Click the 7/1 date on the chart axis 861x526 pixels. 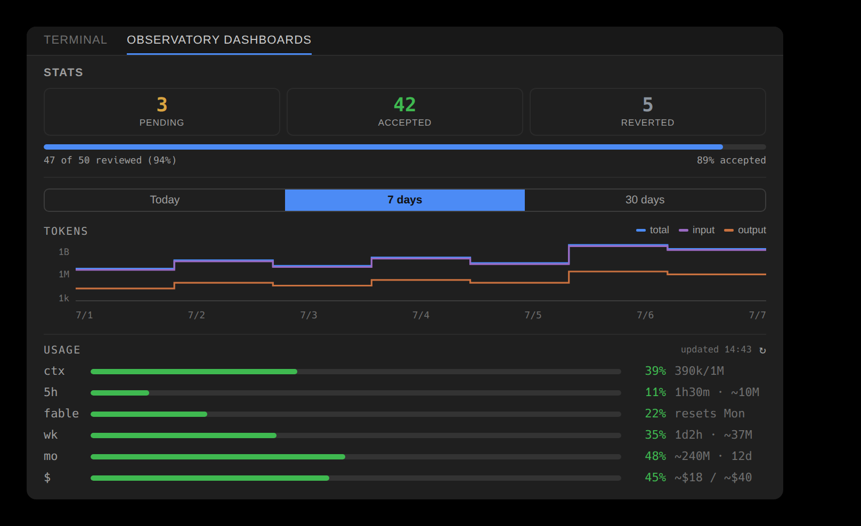pyautogui.click(x=84, y=315)
